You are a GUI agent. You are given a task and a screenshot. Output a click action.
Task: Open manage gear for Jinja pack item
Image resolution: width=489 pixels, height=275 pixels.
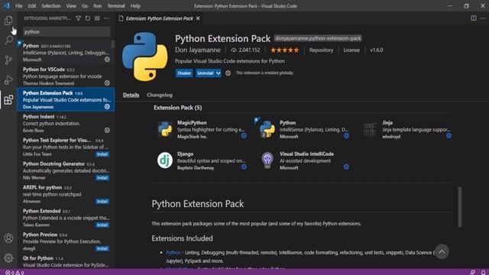pos(449,136)
